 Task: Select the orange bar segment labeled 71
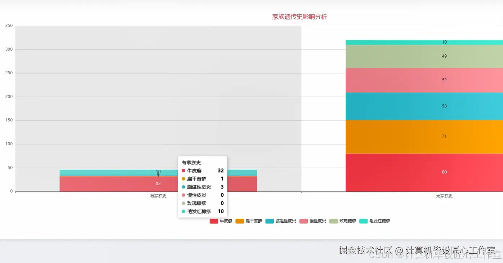click(x=424, y=137)
